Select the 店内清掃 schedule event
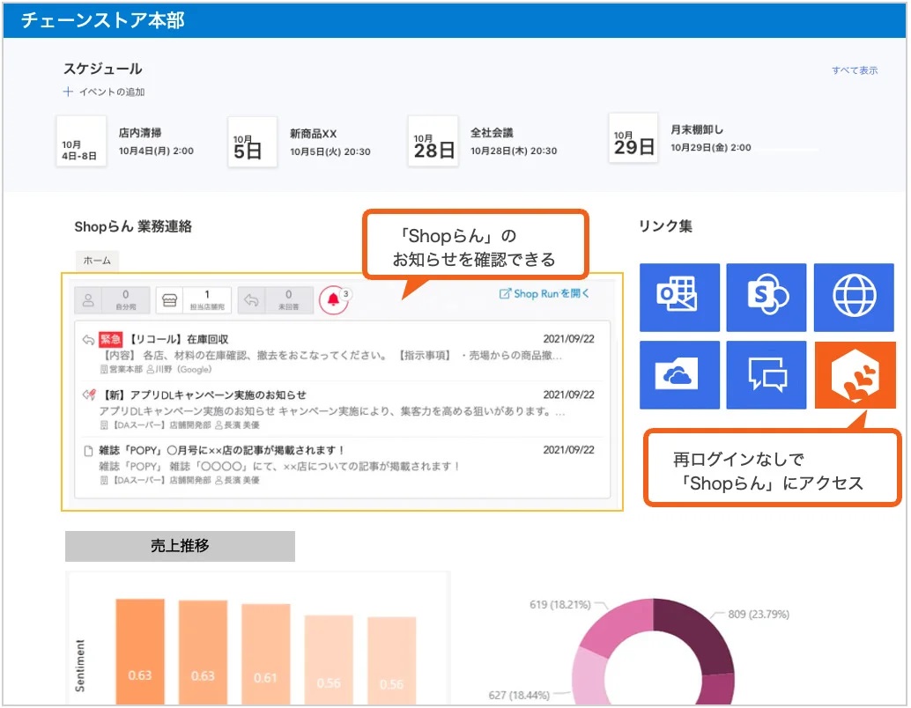911x708 pixels. (140, 133)
